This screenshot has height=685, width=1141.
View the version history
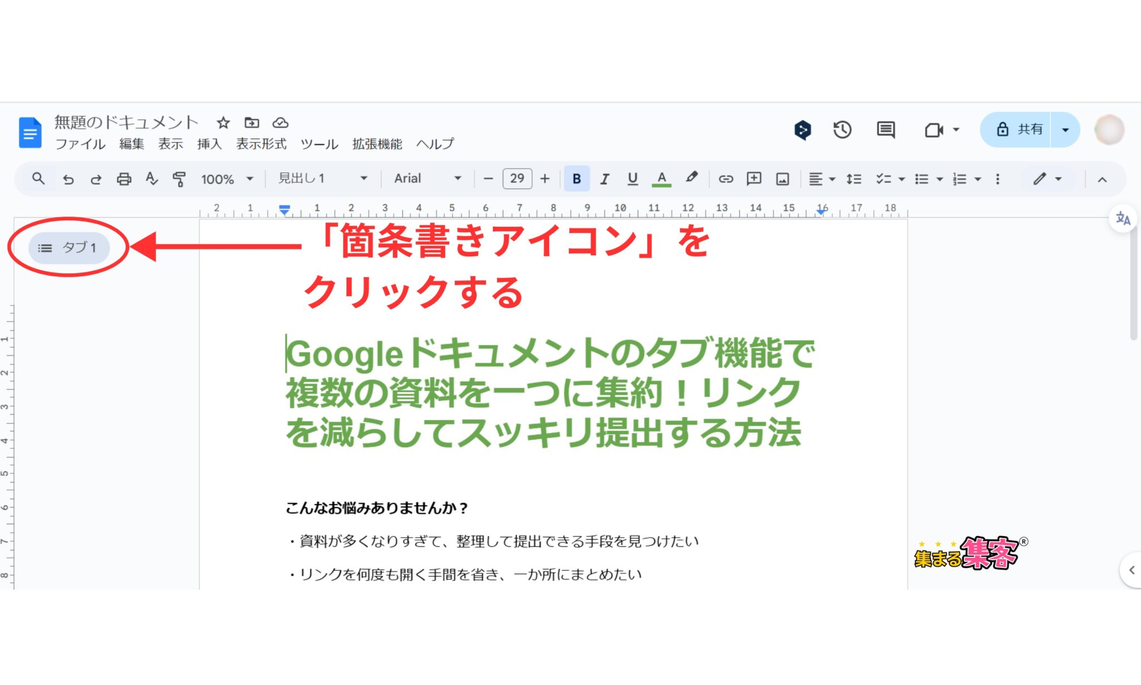click(842, 130)
